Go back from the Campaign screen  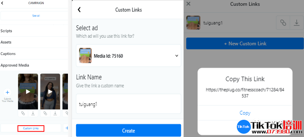pos(2,3)
